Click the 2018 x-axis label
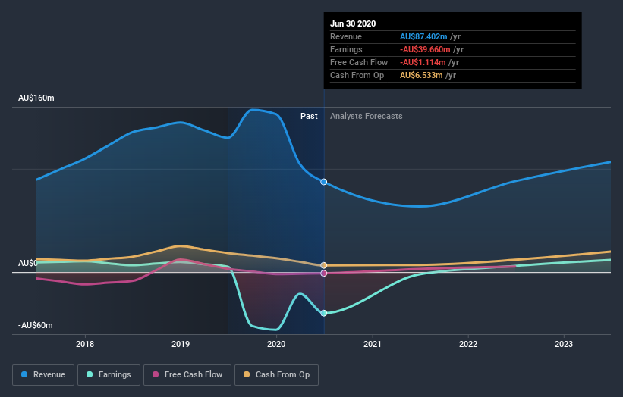The image size is (623, 397). pyautogui.click(x=85, y=344)
